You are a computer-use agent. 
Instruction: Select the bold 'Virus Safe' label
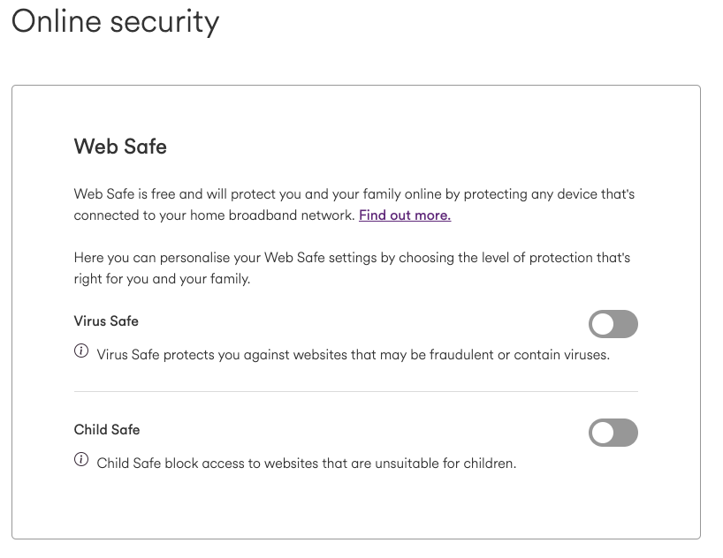(x=106, y=321)
